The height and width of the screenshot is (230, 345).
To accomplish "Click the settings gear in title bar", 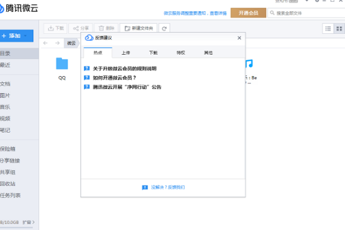I will click(317, 1).
